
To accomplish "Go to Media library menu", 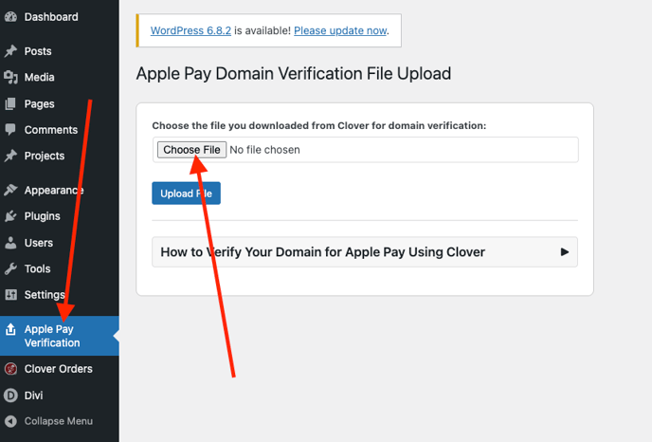I will pos(39,78).
